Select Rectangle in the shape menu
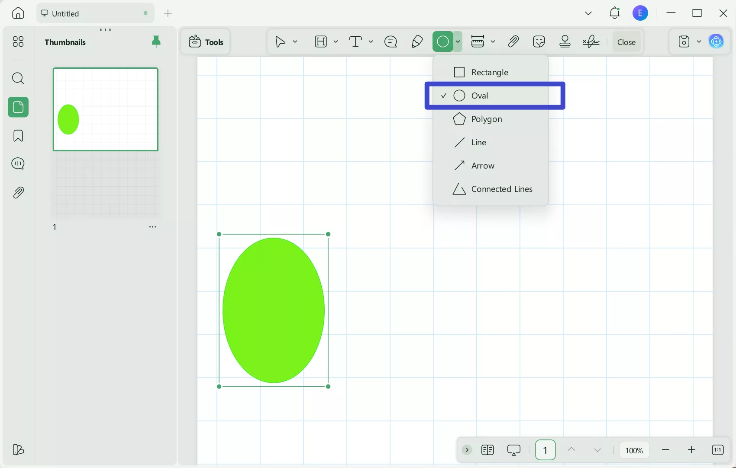This screenshot has width=736, height=468. 490,72
